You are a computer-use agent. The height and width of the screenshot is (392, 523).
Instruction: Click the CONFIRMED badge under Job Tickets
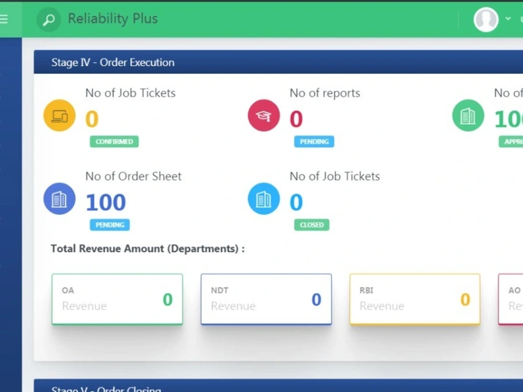click(114, 142)
